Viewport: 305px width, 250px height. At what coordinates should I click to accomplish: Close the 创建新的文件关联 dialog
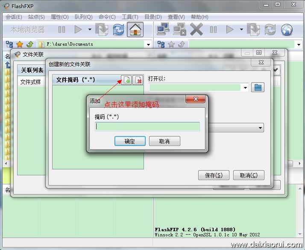click(x=261, y=62)
